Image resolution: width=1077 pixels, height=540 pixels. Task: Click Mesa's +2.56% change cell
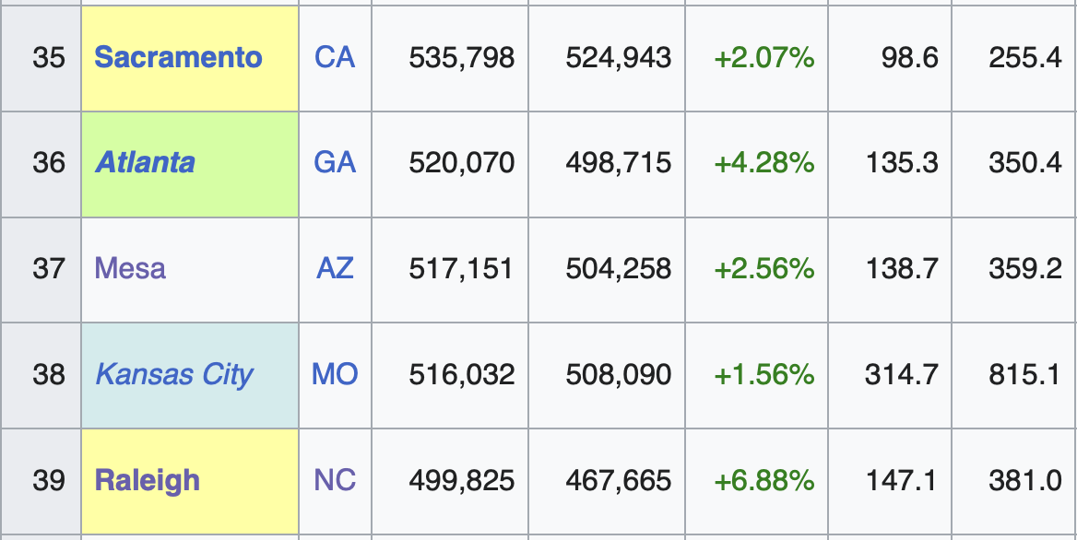764,269
